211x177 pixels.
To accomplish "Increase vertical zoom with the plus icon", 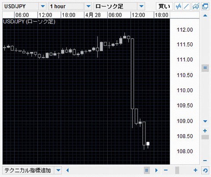I will [x=205, y=131].
